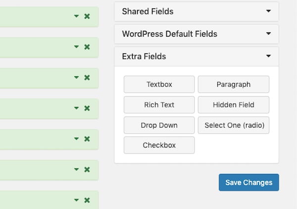Add a Rich Text field
Viewport: 297px width, 209px height.
tap(159, 105)
